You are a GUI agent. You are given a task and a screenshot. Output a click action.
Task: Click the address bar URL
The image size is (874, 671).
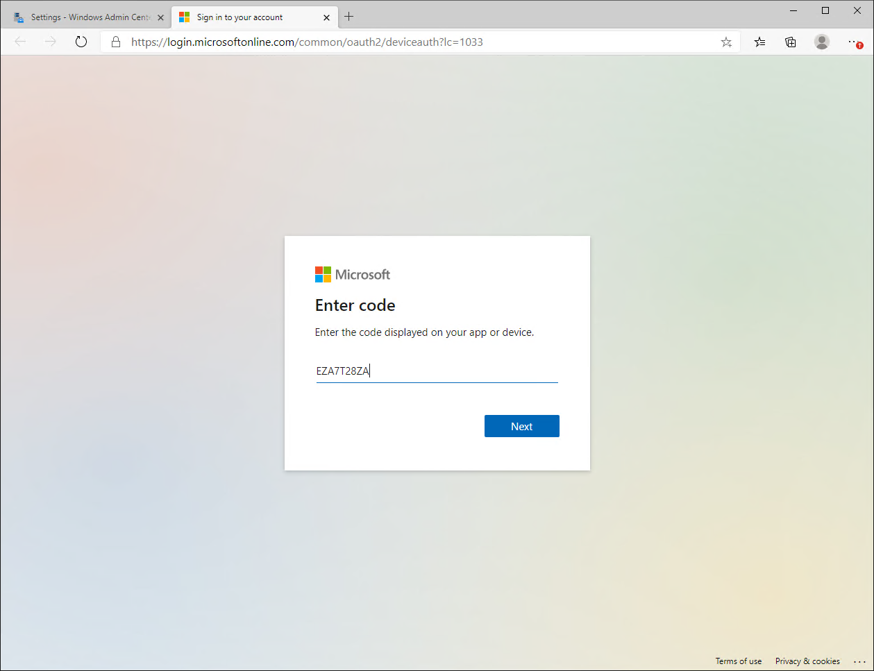point(307,42)
